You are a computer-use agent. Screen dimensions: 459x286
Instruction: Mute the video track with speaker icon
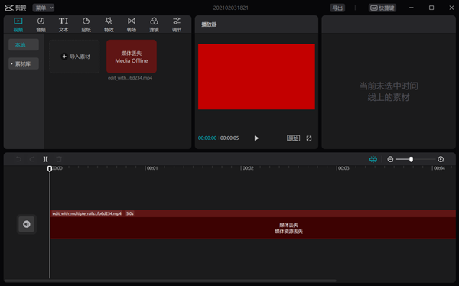click(27, 224)
